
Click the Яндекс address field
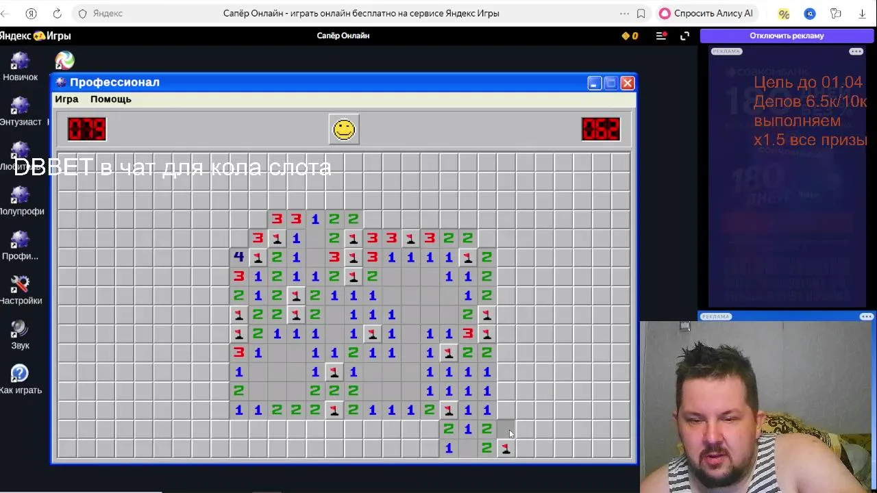pyautogui.click(x=108, y=14)
